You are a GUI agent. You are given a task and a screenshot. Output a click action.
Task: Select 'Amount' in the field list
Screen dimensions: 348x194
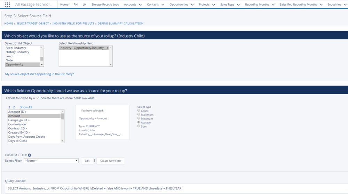click(x=34, y=116)
